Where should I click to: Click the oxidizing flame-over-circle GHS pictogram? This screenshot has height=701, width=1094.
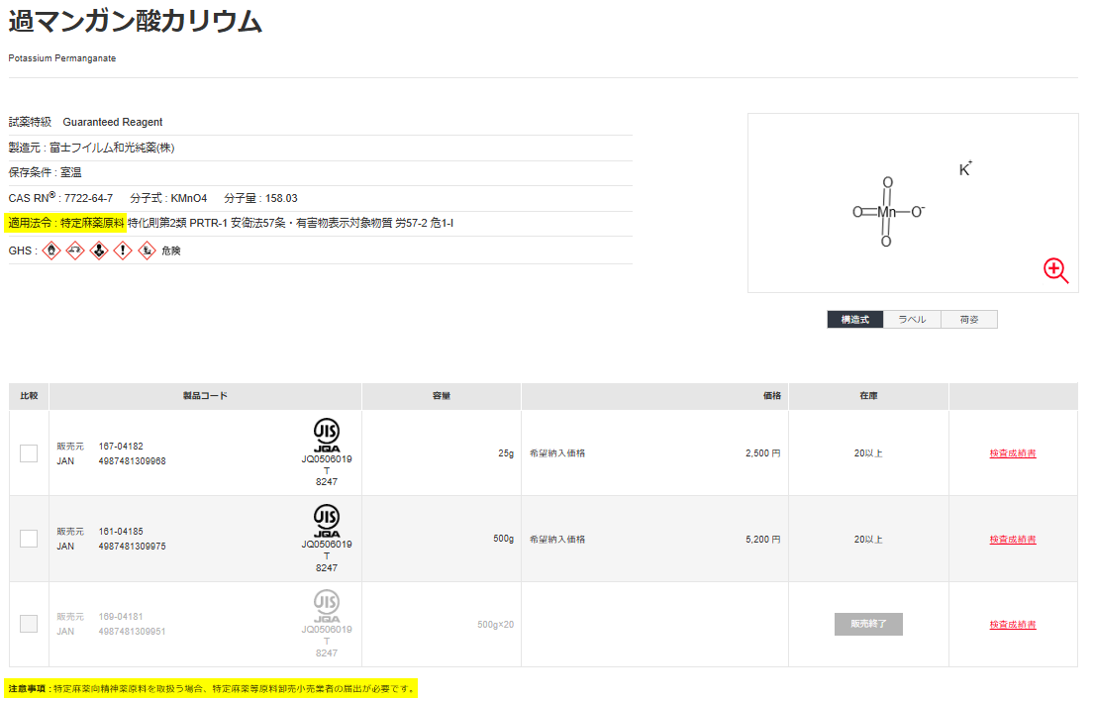point(50,250)
